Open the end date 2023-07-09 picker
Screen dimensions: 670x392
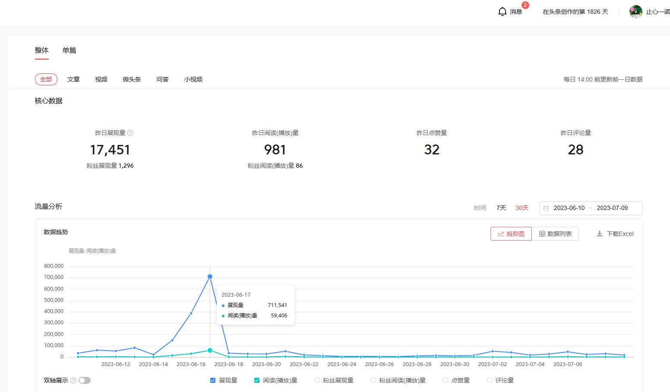pyautogui.click(x=612, y=208)
